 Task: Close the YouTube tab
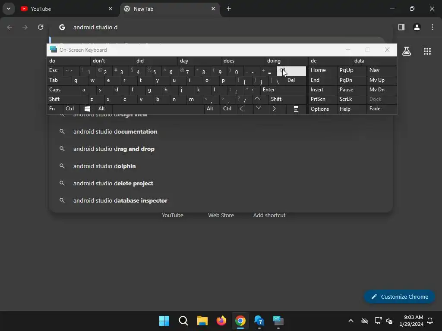(110, 9)
